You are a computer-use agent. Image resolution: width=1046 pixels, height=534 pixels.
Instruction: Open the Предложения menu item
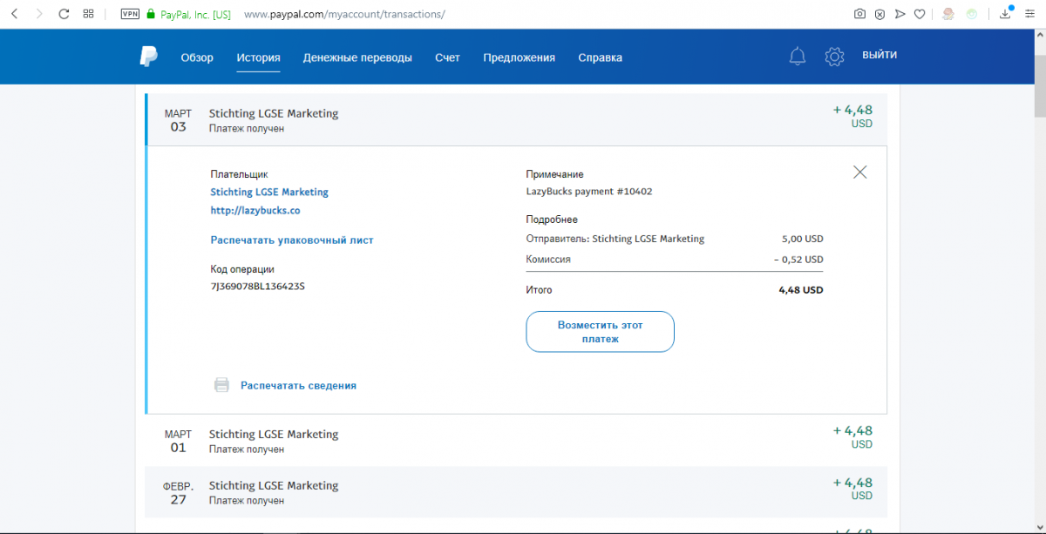click(x=519, y=58)
